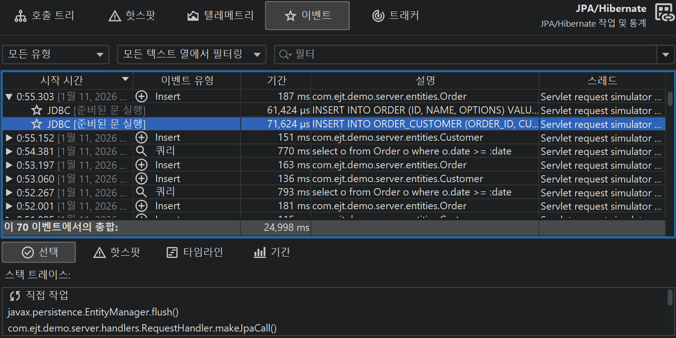Click the query magnifier icon at 0:54.381
Screen dimensions: 676x338
coord(142,151)
